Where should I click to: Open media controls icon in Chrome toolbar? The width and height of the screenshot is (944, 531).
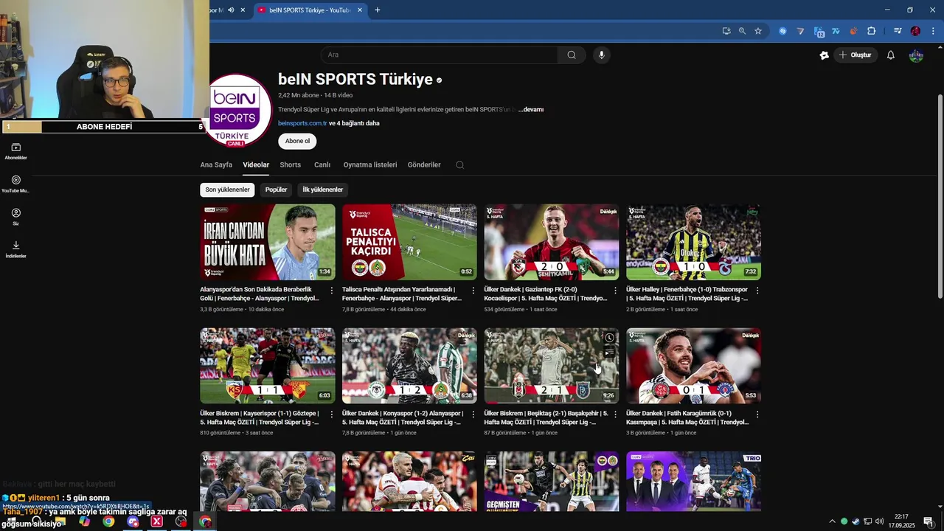(x=898, y=31)
